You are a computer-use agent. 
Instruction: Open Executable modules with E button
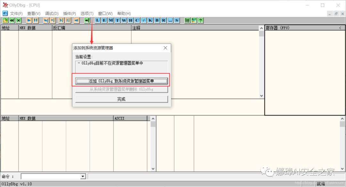coord(104,21)
